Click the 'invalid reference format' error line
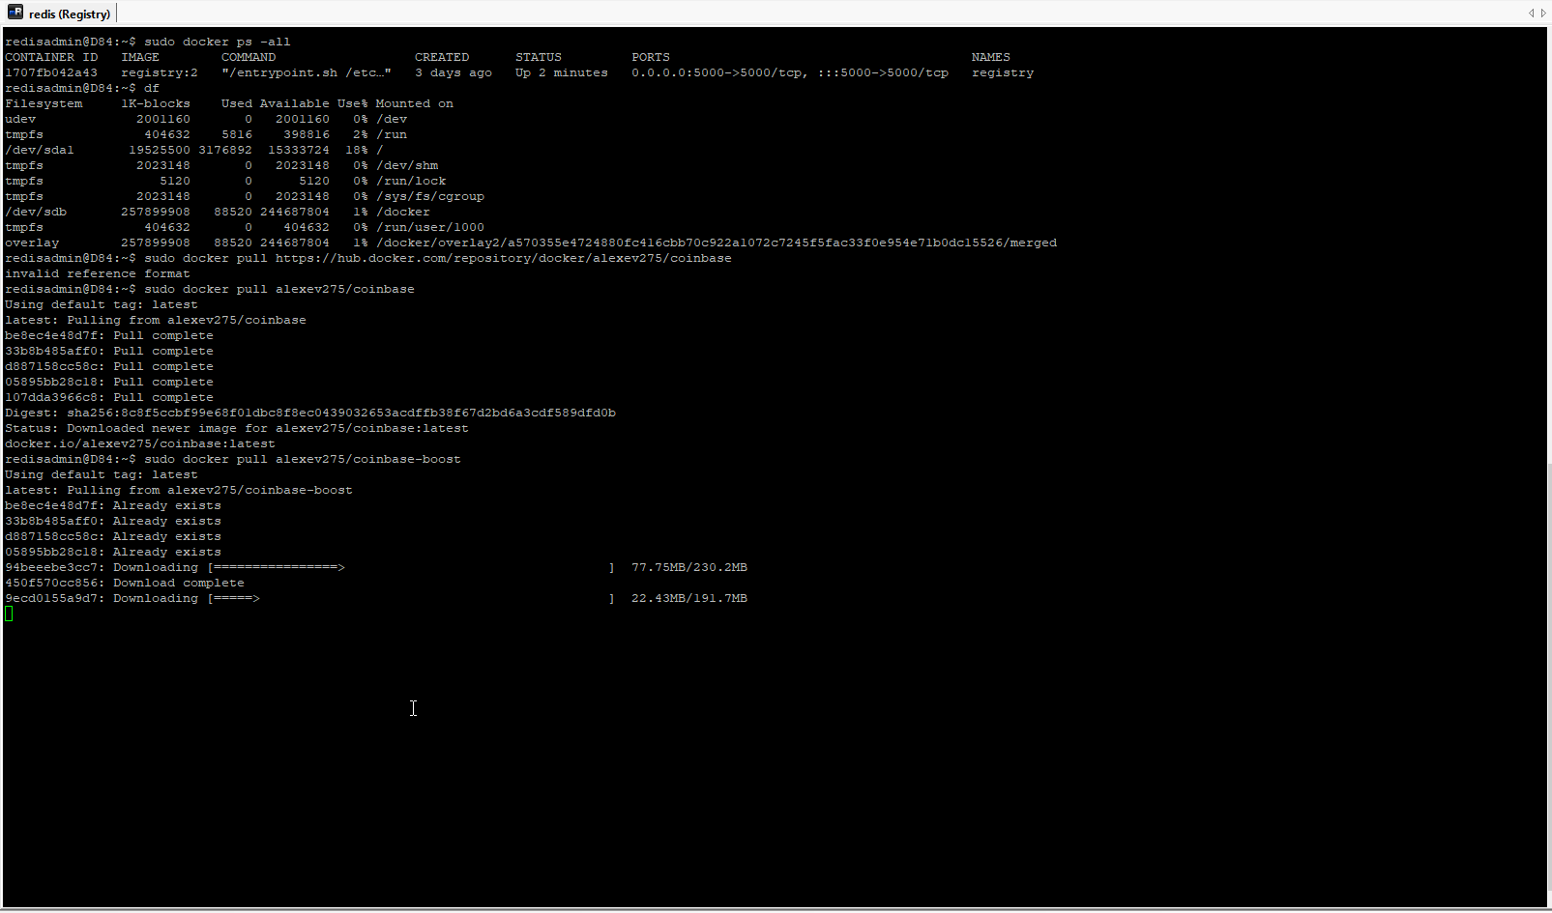 click(x=98, y=273)
